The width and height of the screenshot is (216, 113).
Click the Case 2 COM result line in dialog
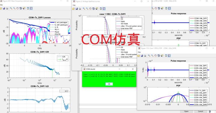[x=109, y=76]
